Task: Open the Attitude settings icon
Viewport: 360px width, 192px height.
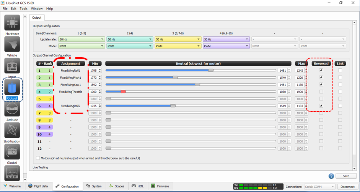Action: pyautogui.click(x=12, y=109)
